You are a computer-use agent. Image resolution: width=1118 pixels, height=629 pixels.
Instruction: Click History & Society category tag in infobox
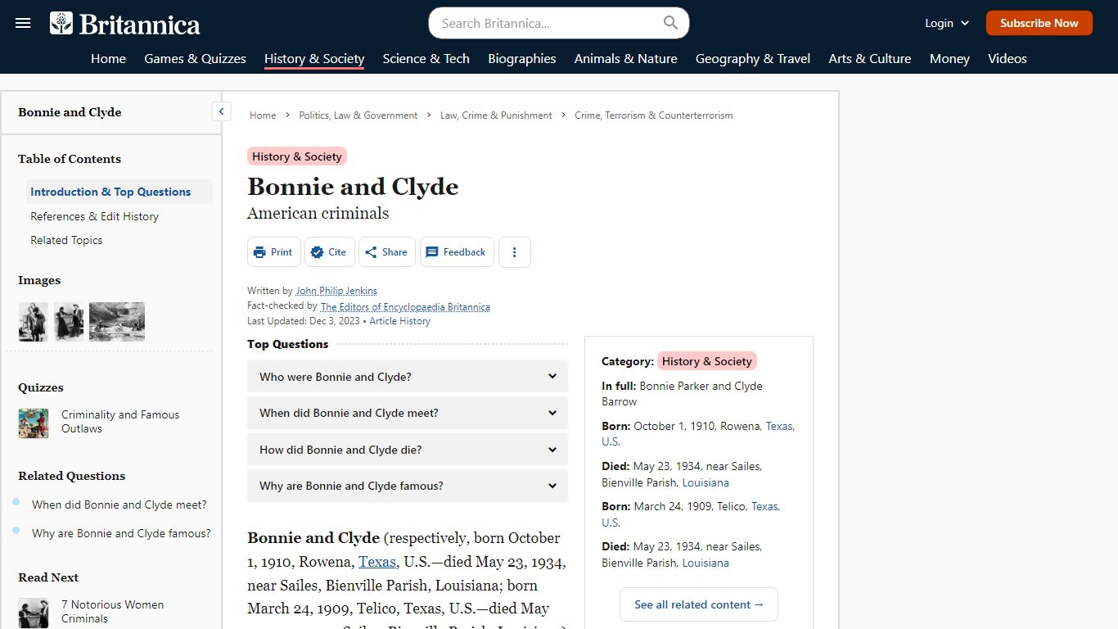(x=707, y=361)
